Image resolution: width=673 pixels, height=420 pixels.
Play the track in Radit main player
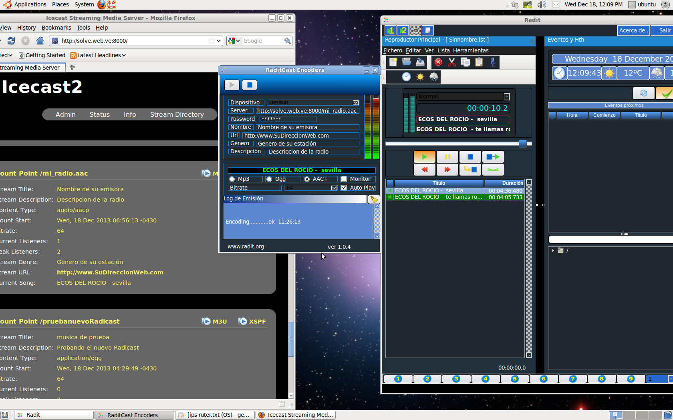pyautogui.click(x=424, y=157)
